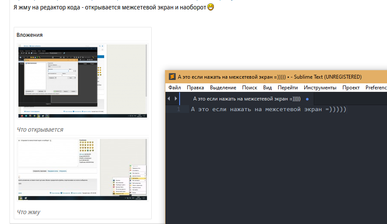Click line number 1 in the editor gutter
387x224 pixels.
point(178,109)
